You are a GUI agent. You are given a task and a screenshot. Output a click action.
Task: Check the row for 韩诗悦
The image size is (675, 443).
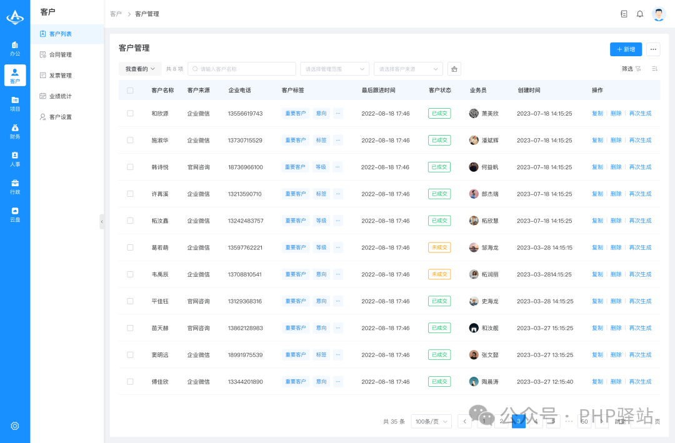click(x=130, y=167)
